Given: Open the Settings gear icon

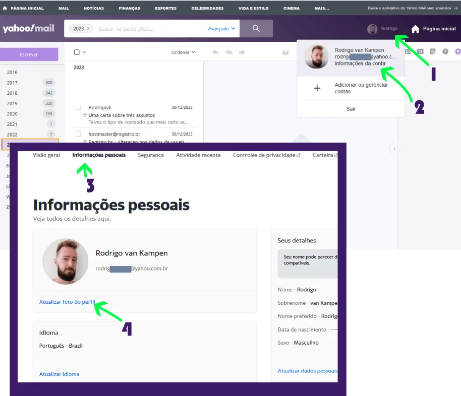Looking at the screenshot, I should (457, 51).
